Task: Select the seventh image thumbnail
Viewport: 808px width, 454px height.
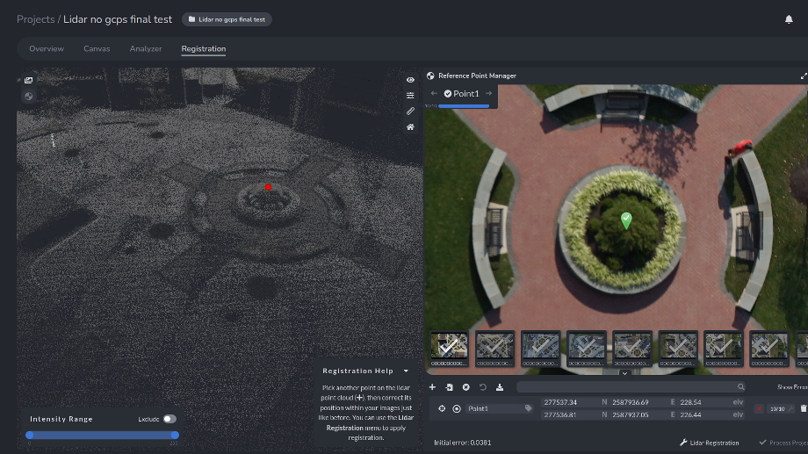Action: click(x=723, y=349)
